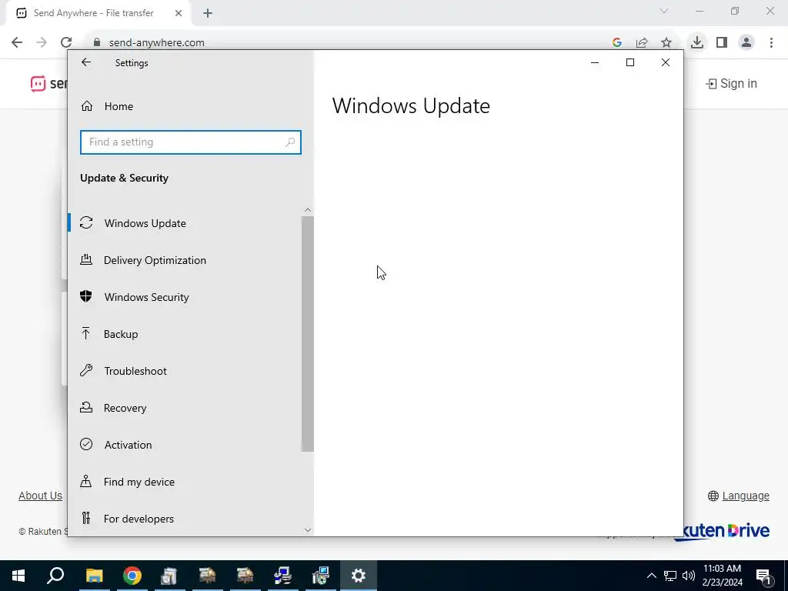
Task: Reload the Chrome page
Action: pyautogui.click(x=66, y=42)
